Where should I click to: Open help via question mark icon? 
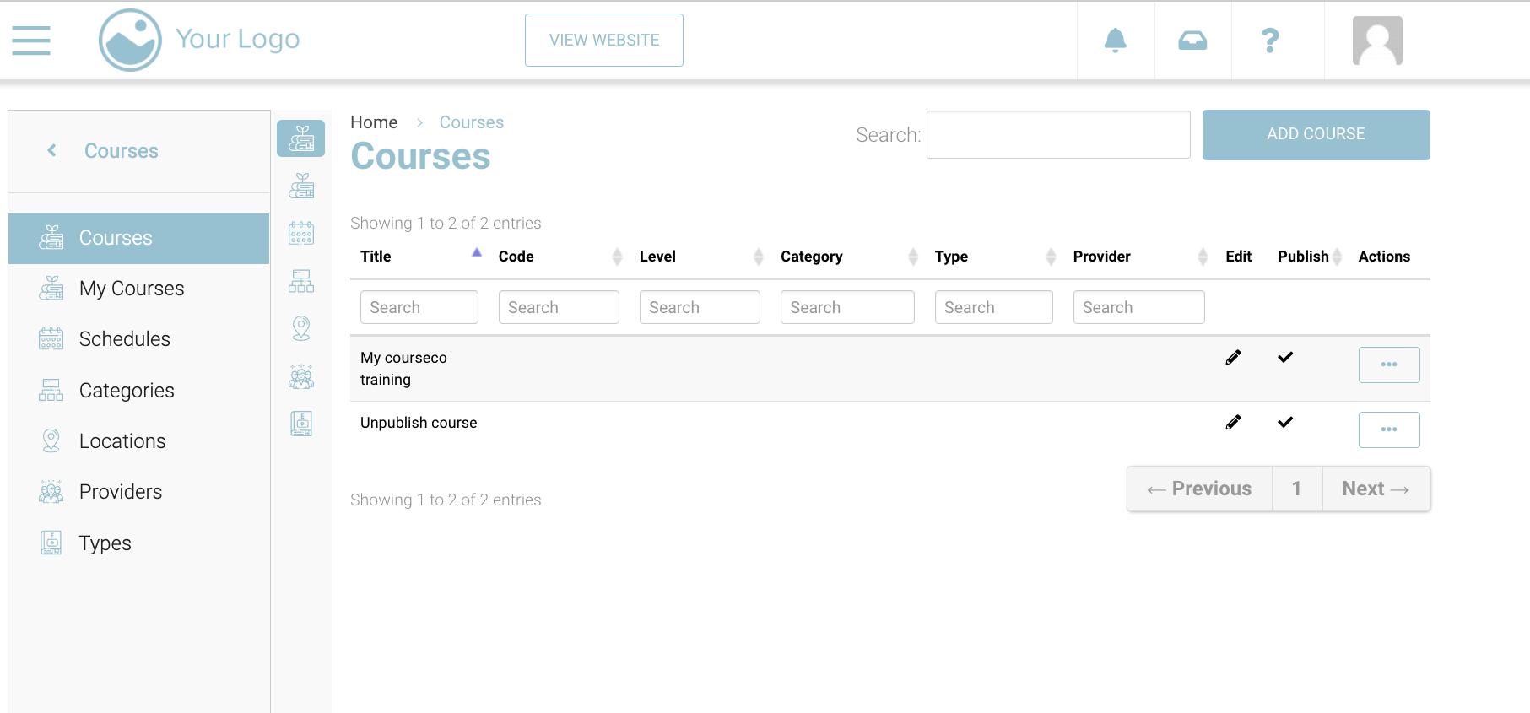(x=1269, y=41)
